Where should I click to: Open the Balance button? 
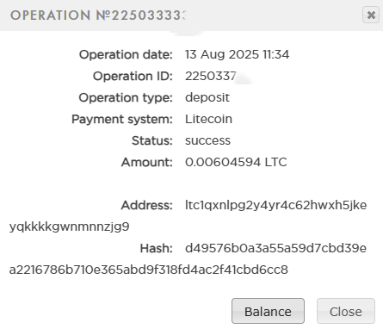click(268, 311)
